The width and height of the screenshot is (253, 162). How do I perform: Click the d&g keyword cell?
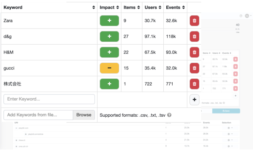point(49,36)
